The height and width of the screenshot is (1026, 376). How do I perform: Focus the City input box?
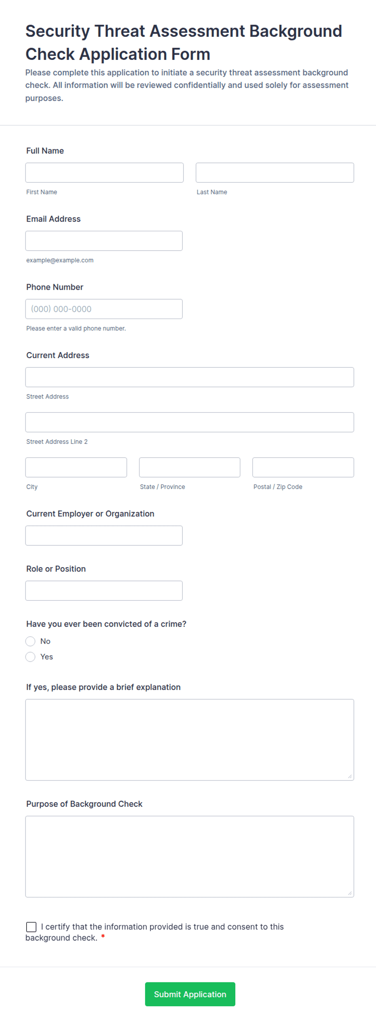(76, 467)
